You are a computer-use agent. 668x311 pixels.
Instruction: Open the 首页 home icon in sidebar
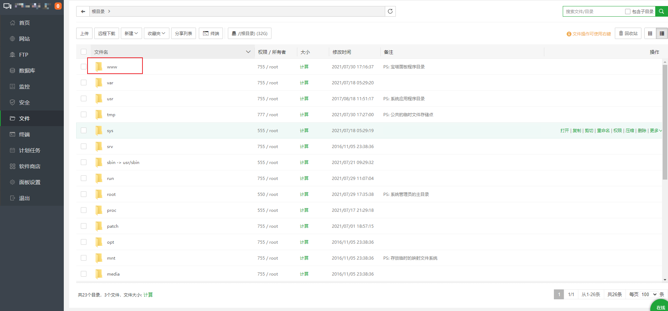point(12,23)
